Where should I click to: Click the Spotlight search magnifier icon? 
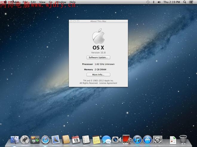[x=184, y=2]
